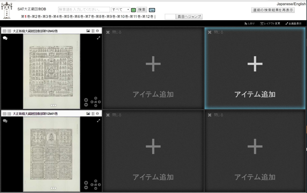Pan right in 12b01 image

click(x=100, y=185)
